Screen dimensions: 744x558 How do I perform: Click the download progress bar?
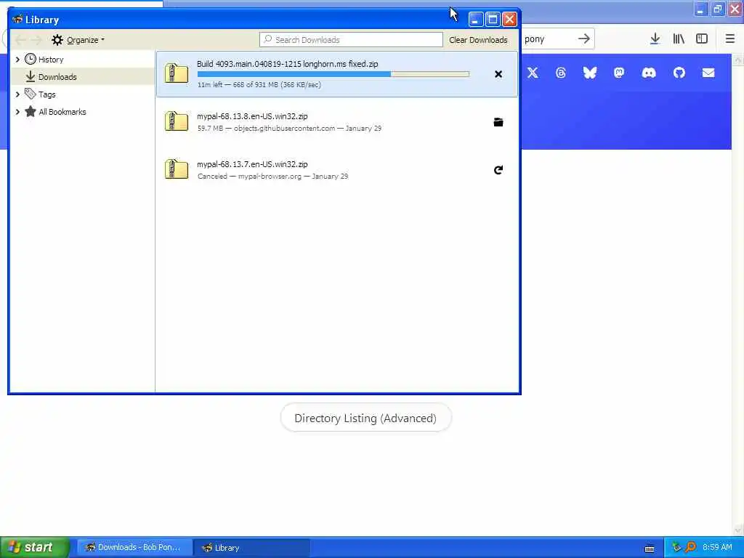coord(333,74)
